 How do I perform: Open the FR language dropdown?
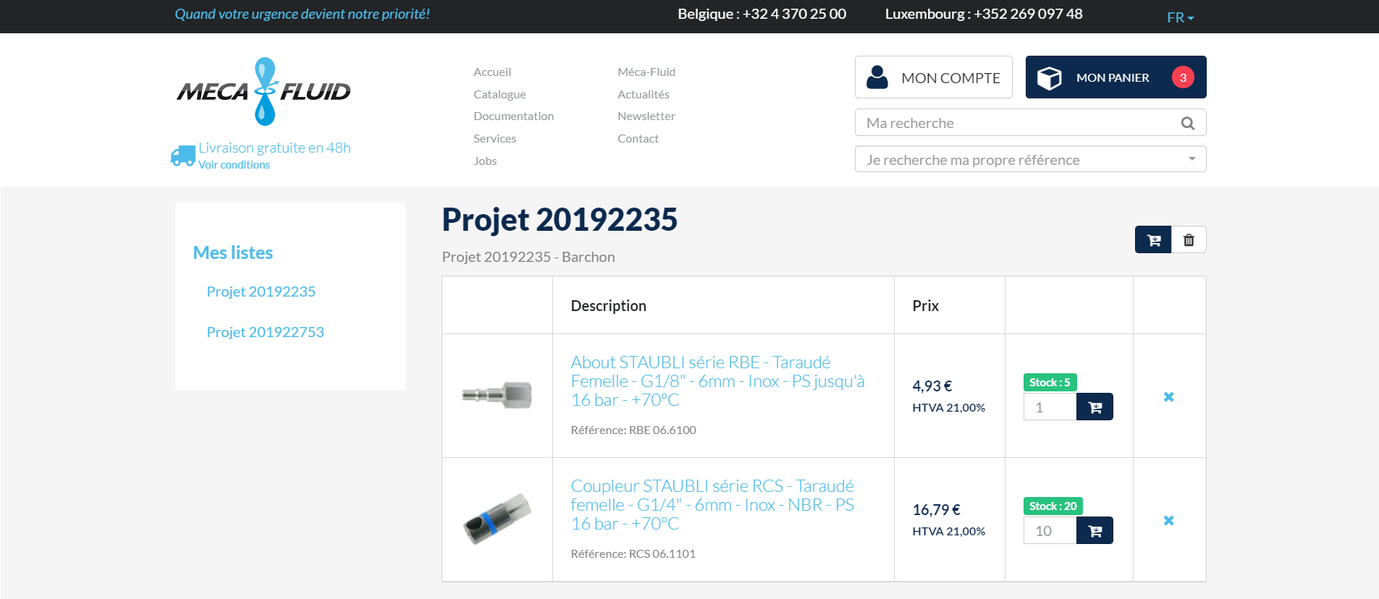click(x=1180, y=17)
